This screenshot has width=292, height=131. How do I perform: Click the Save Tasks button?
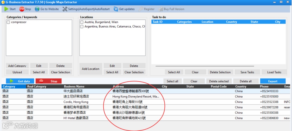click(x=247, y=72)
